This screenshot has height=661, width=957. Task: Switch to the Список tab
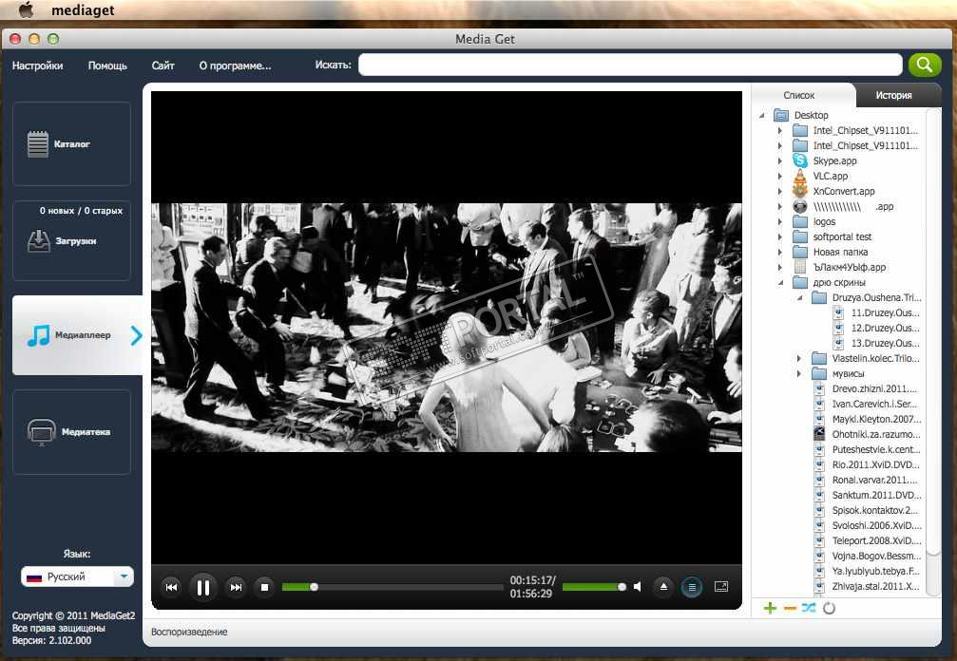pos(799,95)
